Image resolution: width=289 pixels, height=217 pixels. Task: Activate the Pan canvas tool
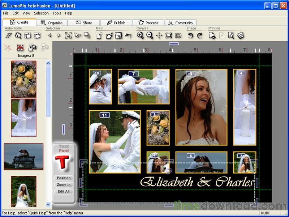pyautogui.click(x=159, y=35)
